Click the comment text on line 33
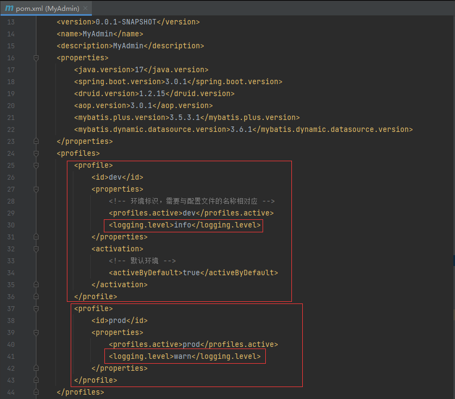Viewport: 455px width, 399px height. pos(142,261)
